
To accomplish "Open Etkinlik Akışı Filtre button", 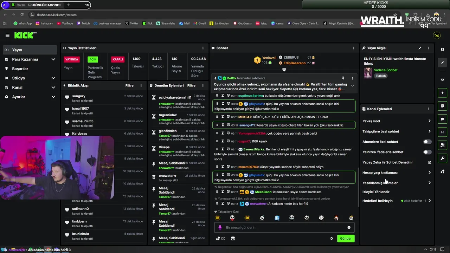I will click(129, 85).
